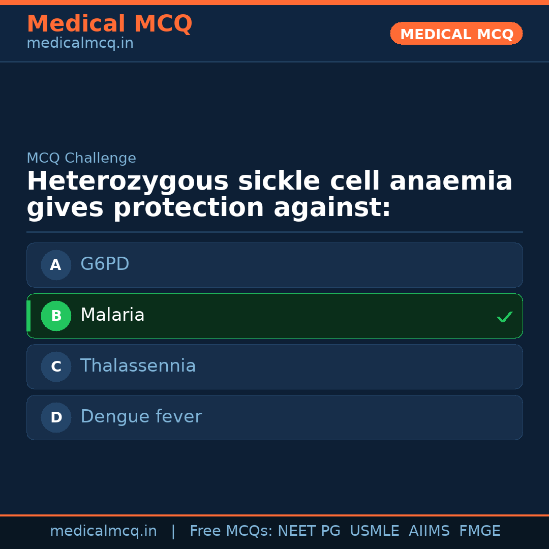This screenshot has width=549, height=549.
Task: Click FMGE in footer
Action: [x=479, y=531]
